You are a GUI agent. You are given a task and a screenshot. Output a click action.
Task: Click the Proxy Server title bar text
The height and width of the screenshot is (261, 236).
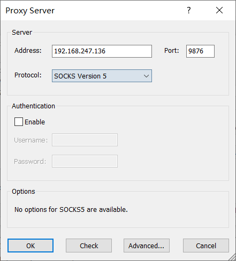pyautogui.click(x=30, y=11)
